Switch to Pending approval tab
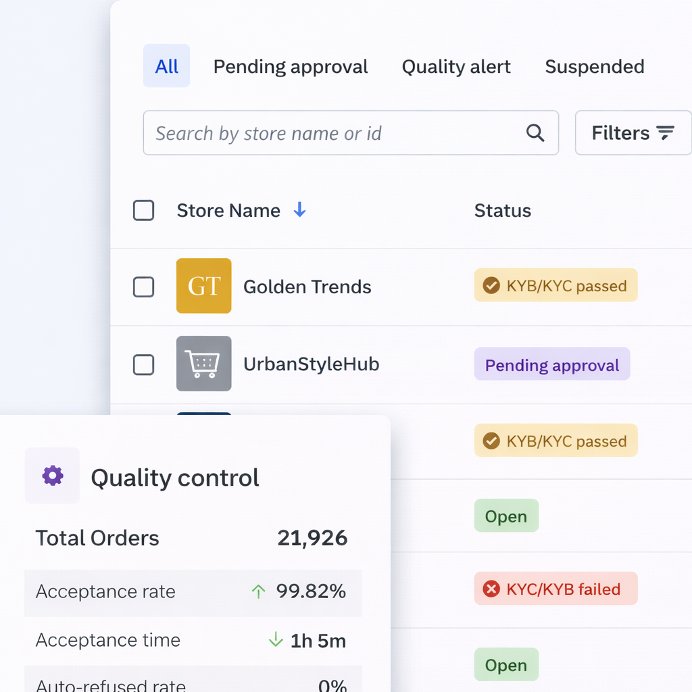This screenshot has height=692, width=692. pos(291,67)
